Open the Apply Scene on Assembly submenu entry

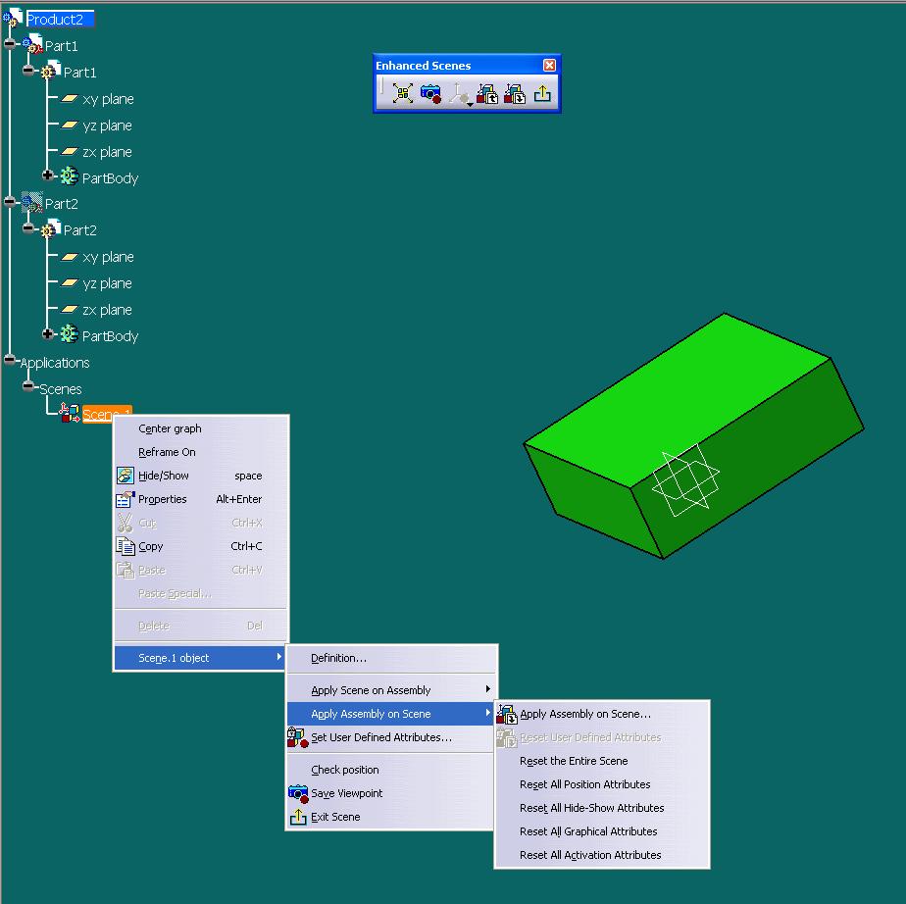[x=391, y=690]
